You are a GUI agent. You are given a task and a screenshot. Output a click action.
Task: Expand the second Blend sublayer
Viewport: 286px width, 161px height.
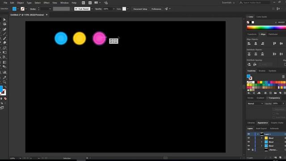click(261, 142)
